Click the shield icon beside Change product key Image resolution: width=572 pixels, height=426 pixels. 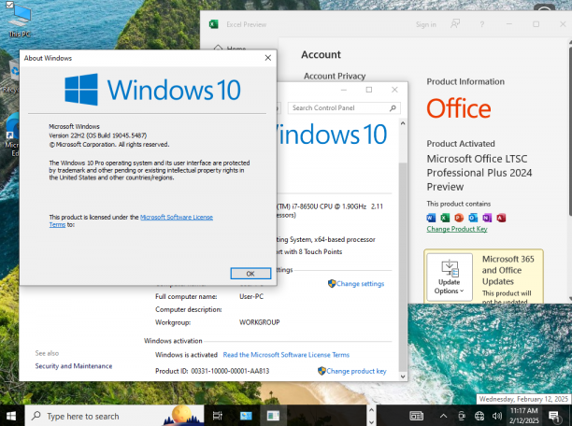click(322, 371)
